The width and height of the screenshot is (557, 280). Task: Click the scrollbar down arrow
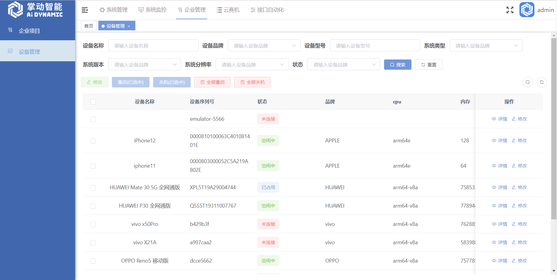click(x=554, y=271)
